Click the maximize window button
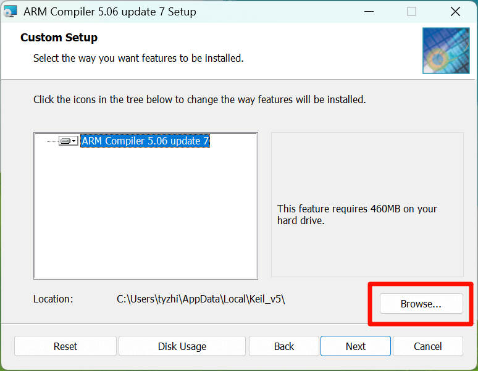478x371 pixels. click(x=411, y=11)
